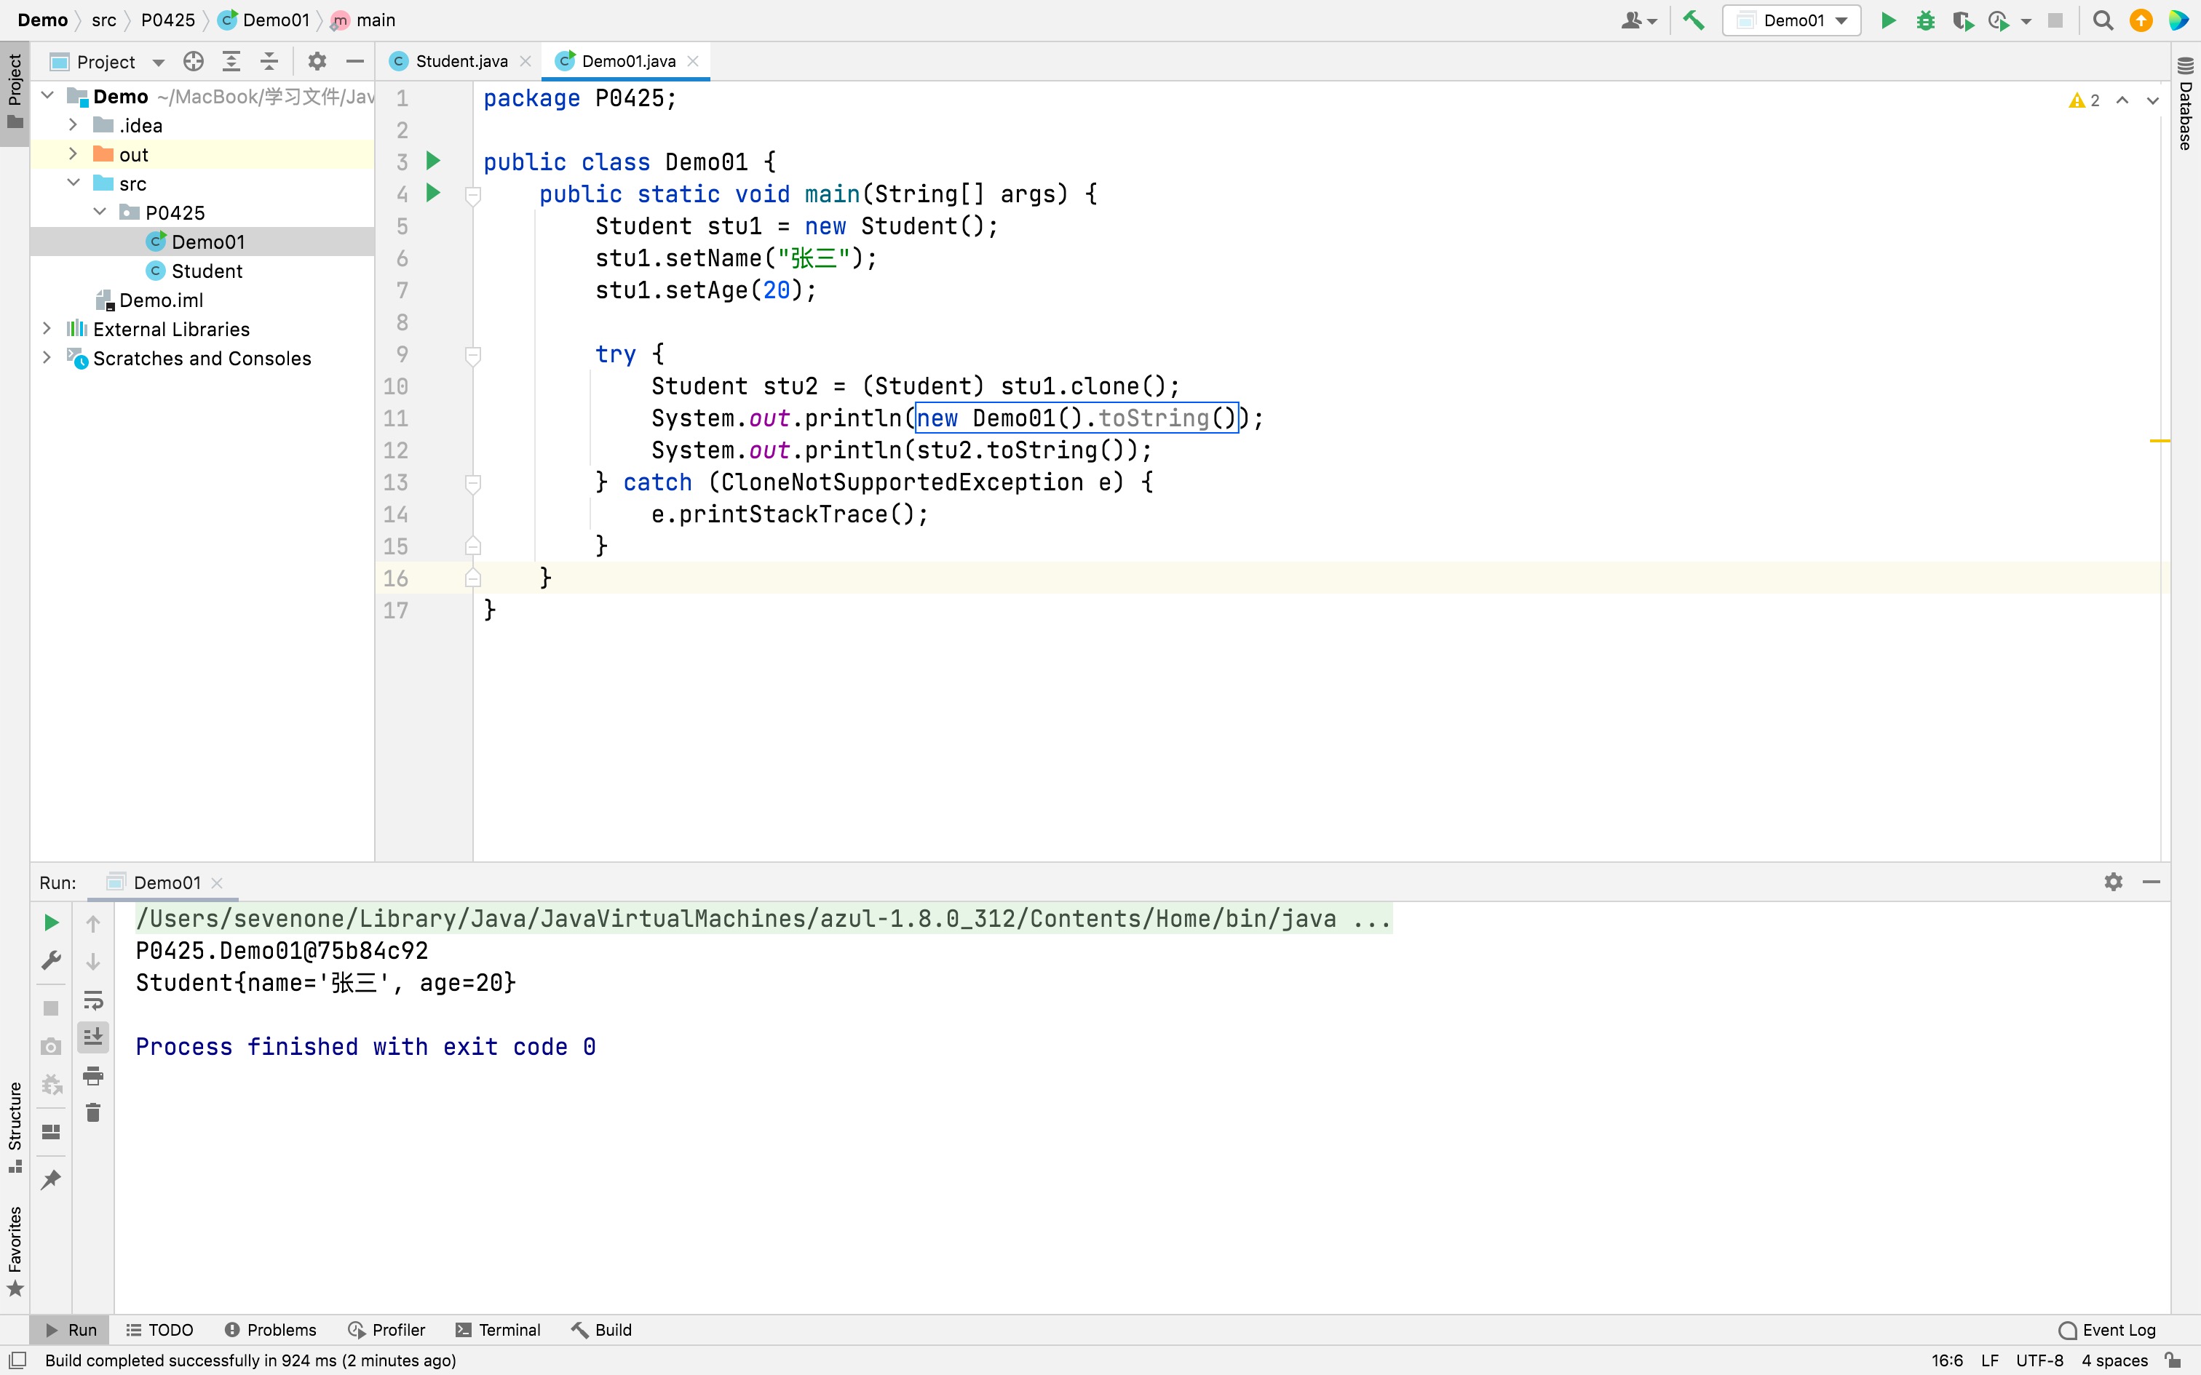Image resolution: width=2201 pixels, height=1375 pixels.
Task: Open Search Everywhere magnifier icon
Action: point(2102,20)
